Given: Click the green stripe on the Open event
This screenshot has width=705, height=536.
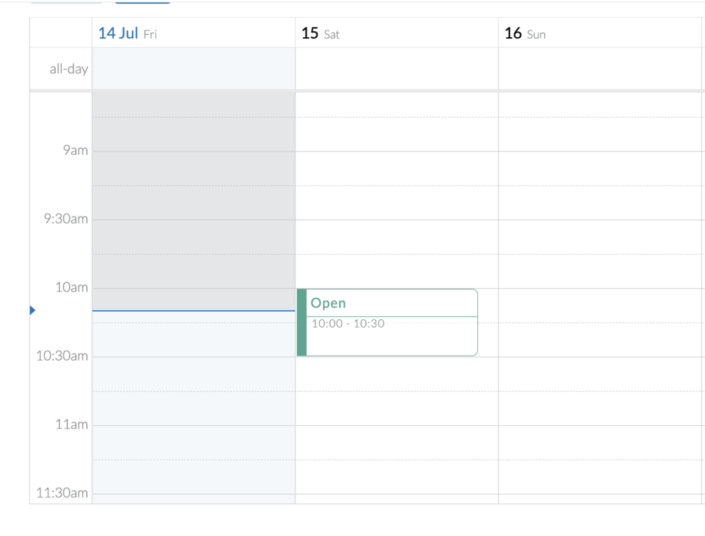Looking at the screenshot, I should coord(301,322).
